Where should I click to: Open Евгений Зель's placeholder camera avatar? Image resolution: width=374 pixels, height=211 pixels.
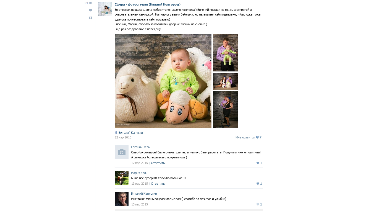(122, 152)
